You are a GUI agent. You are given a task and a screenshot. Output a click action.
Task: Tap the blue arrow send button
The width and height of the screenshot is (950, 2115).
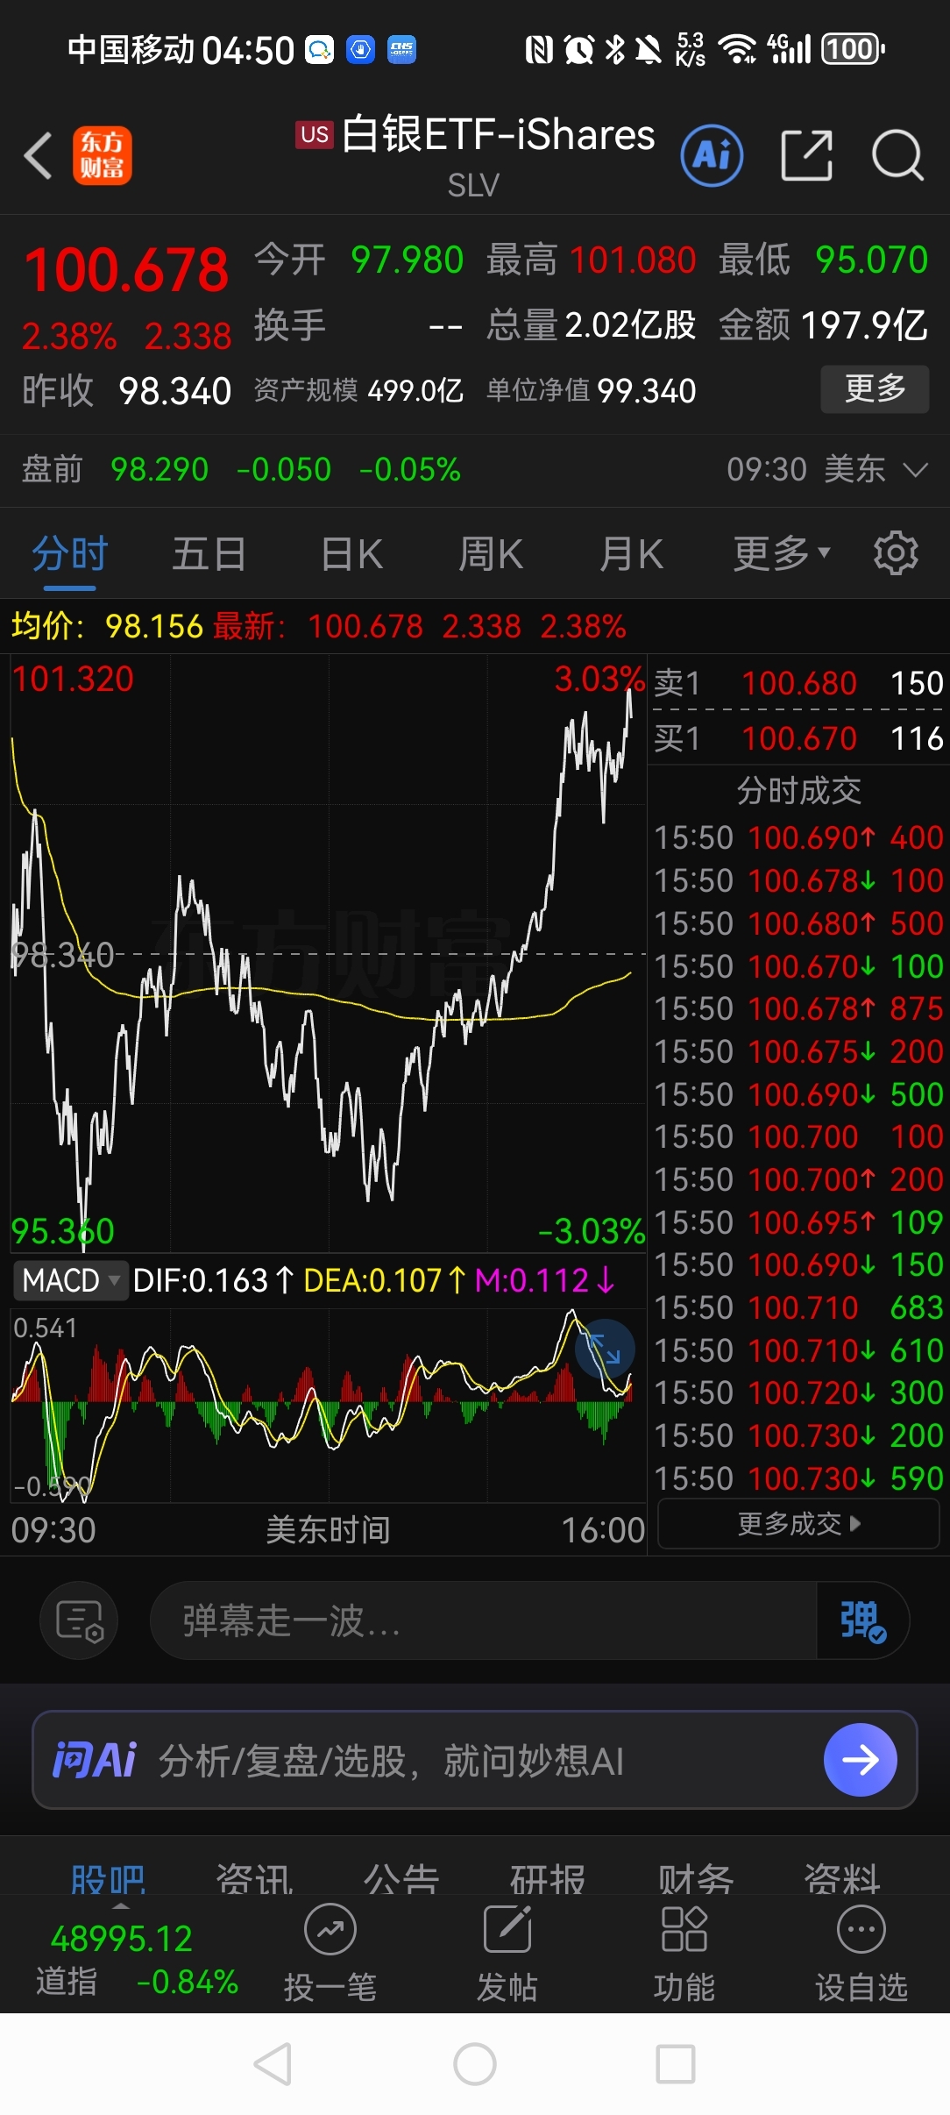click(861, 1760)
